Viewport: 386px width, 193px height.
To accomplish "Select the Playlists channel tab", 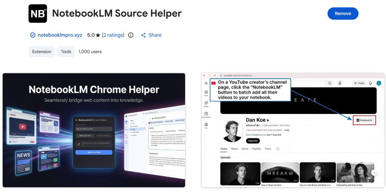I will coord(256,149).
